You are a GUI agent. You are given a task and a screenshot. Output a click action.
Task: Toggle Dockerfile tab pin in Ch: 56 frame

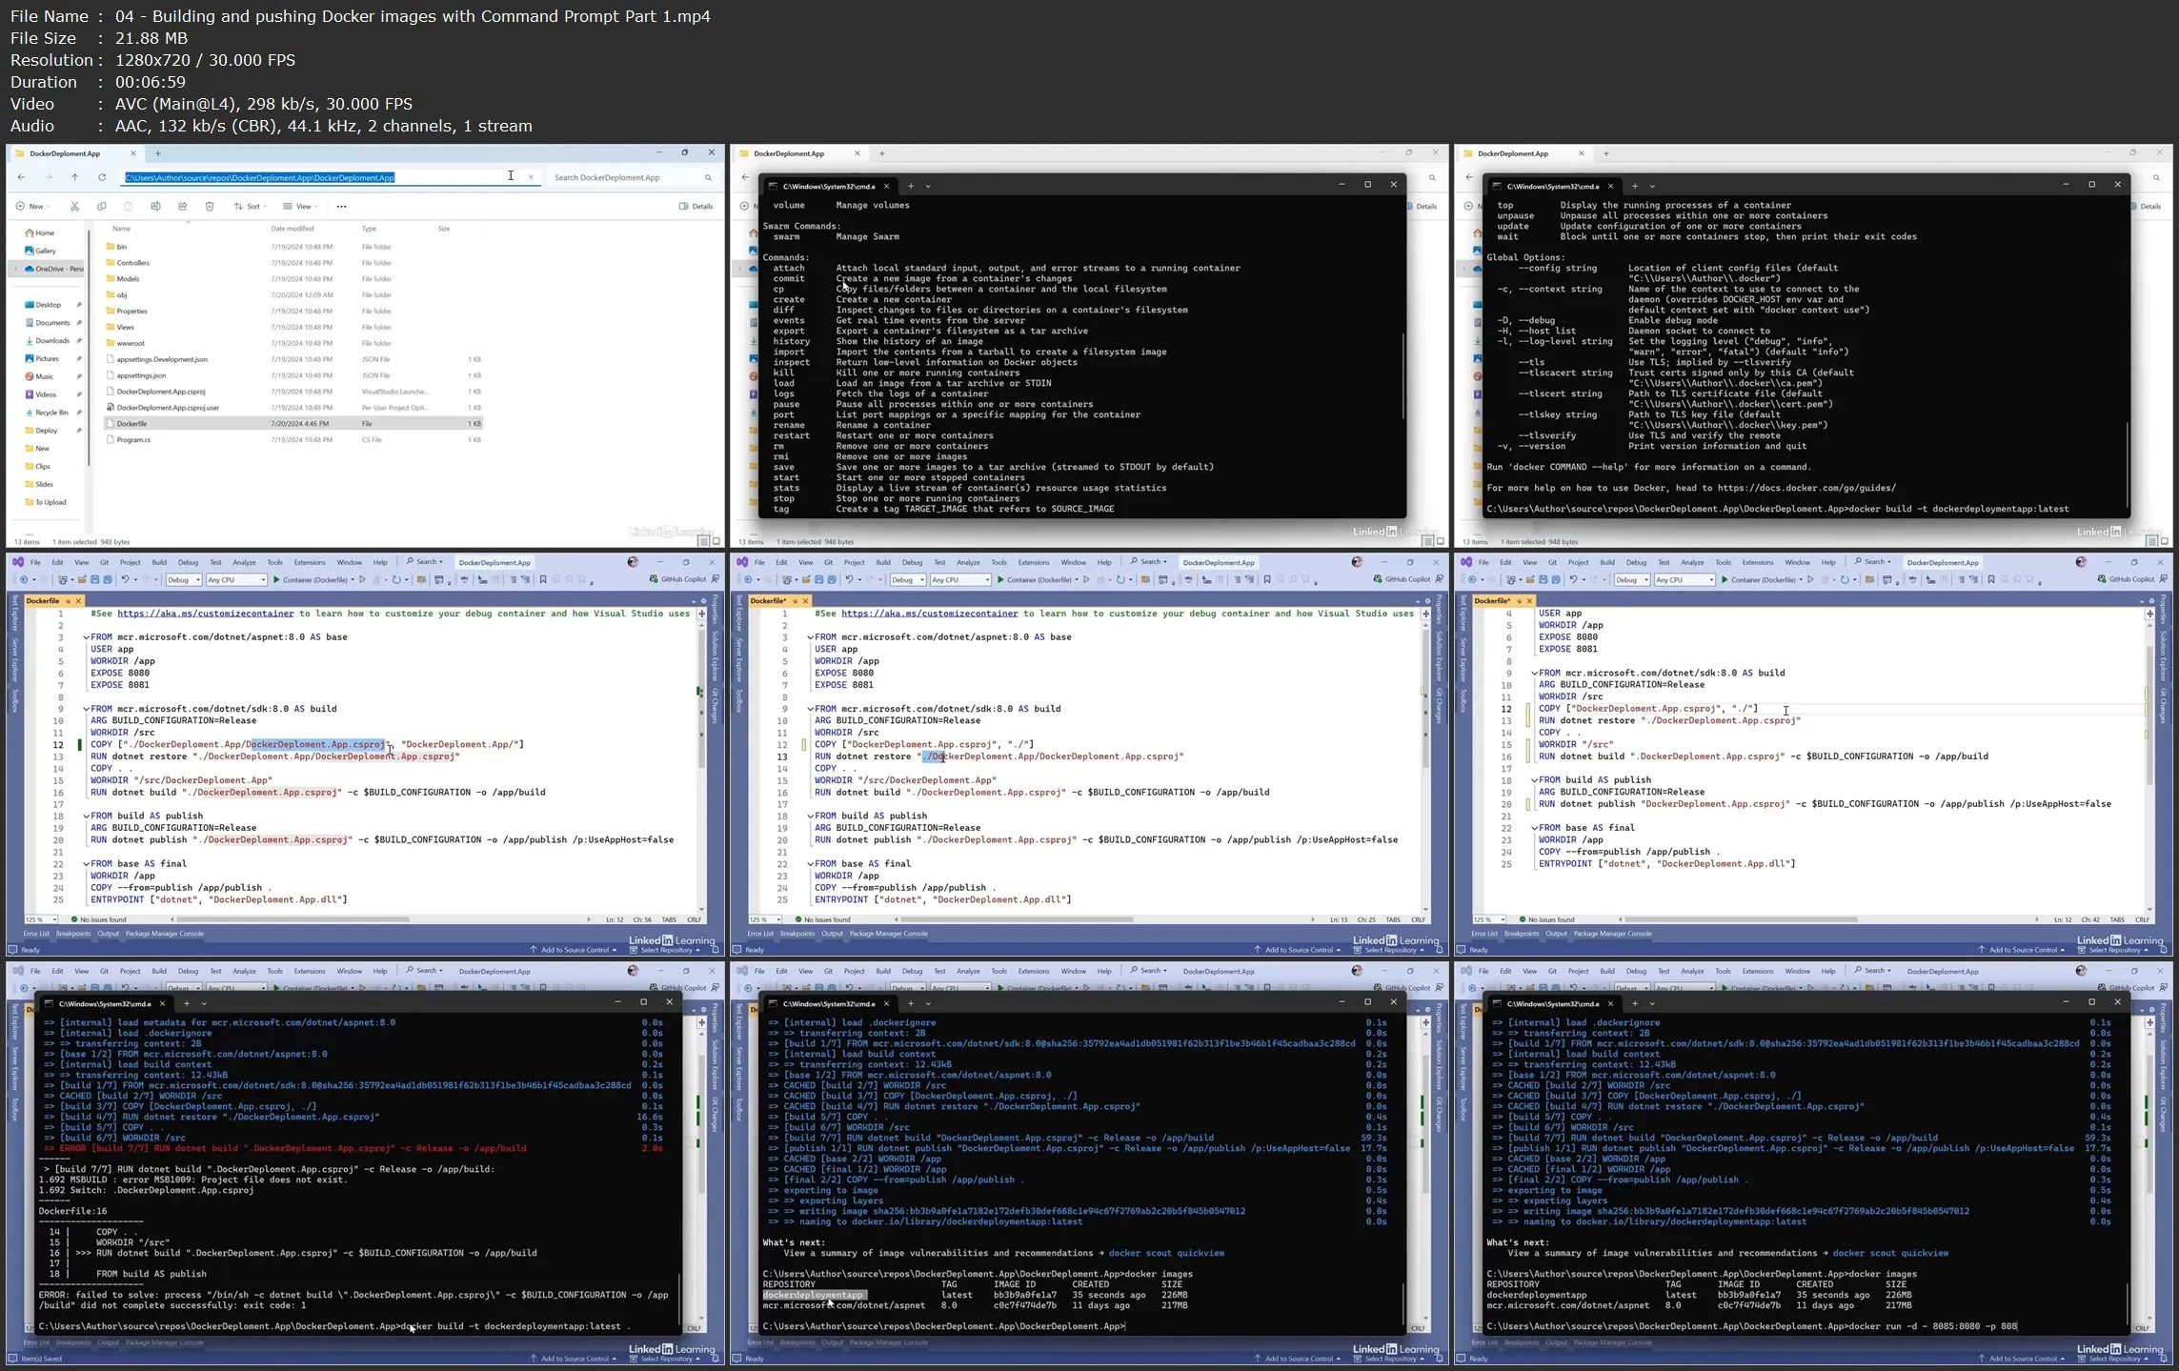[68, 601]
